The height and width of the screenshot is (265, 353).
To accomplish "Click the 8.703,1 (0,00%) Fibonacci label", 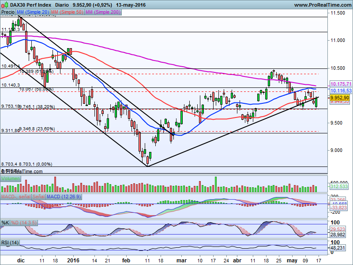I will point(36,164).
